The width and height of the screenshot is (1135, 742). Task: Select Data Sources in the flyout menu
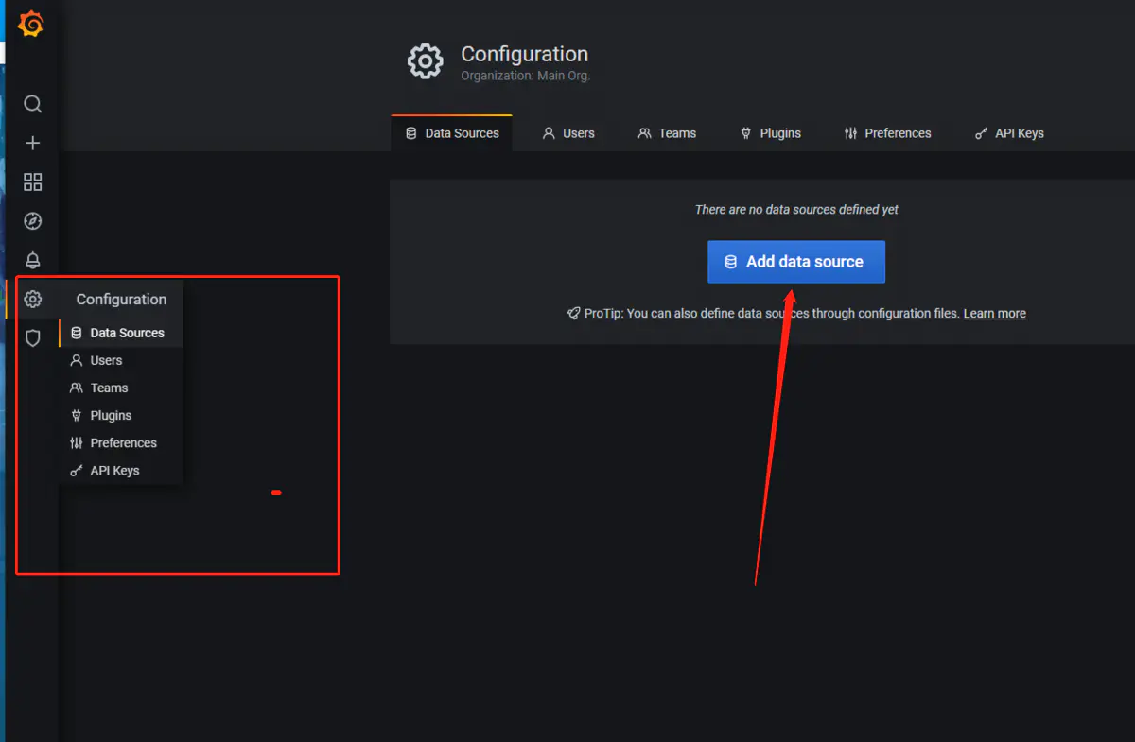point(120,333)
